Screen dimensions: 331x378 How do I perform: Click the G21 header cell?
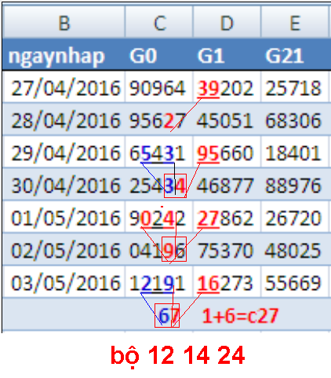tap(295, 55)
